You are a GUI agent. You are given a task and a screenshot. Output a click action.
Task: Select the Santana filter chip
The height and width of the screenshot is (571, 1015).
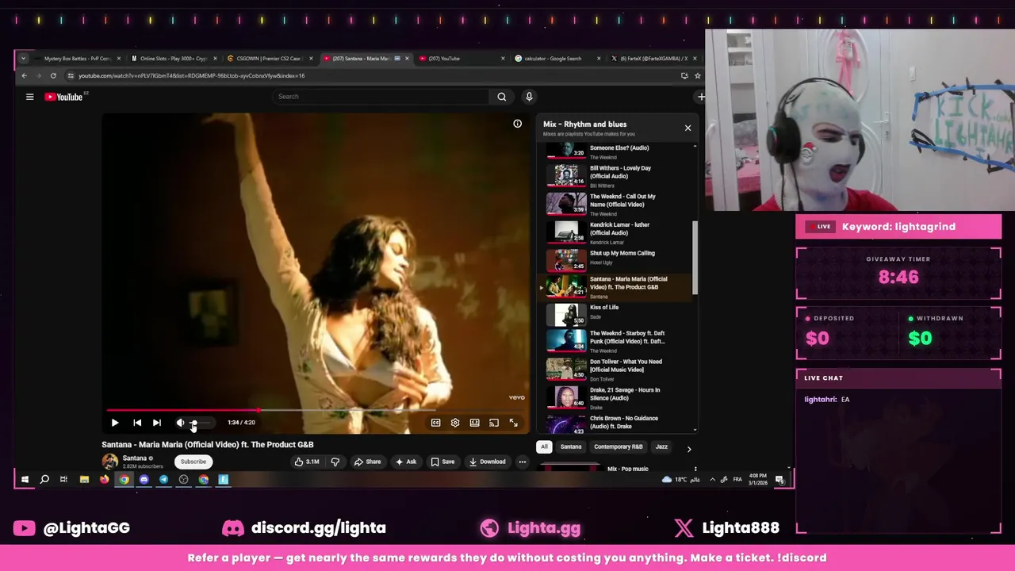[x=571, y=447]
